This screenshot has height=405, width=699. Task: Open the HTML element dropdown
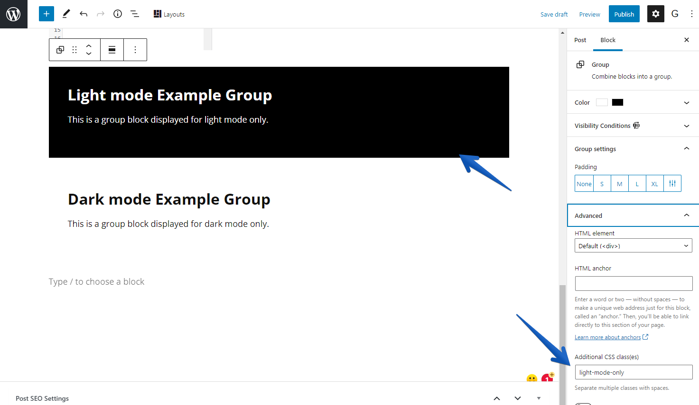click(x=633, y=245)
